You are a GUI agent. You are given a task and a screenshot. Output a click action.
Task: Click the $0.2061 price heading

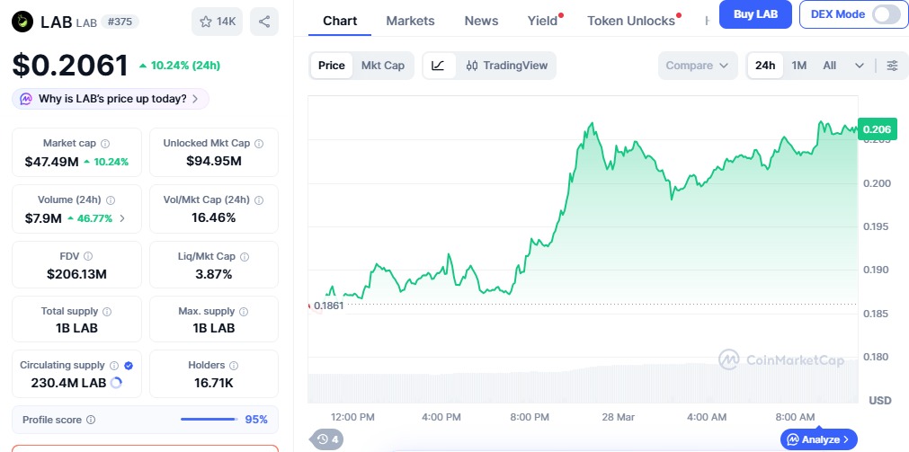click(x=70, y=65)
